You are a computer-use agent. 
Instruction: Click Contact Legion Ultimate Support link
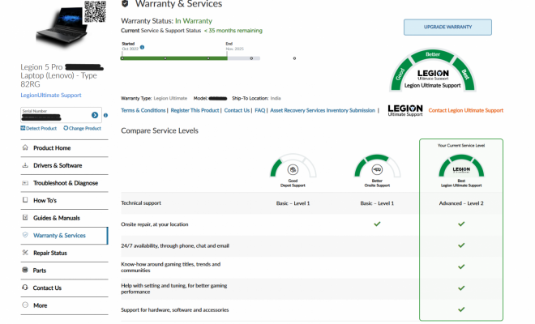coord(466,110)
